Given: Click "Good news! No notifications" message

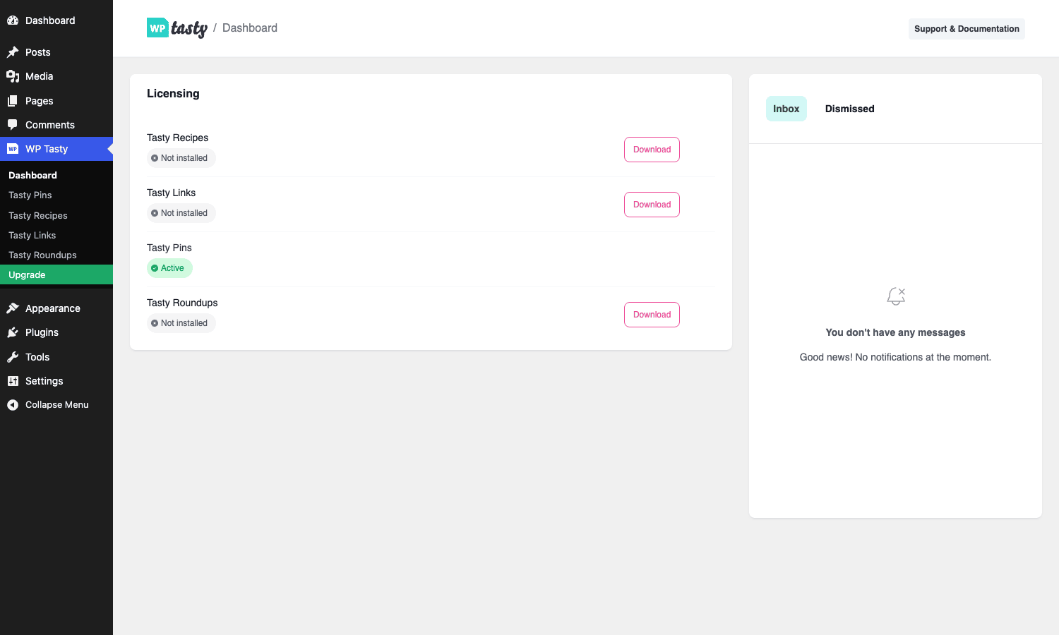Looking at the screenshot, I should tap(895, 357).
